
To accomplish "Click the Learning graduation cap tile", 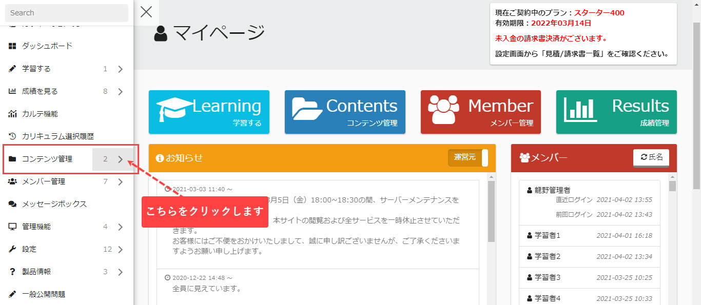I will click(209, 112).
